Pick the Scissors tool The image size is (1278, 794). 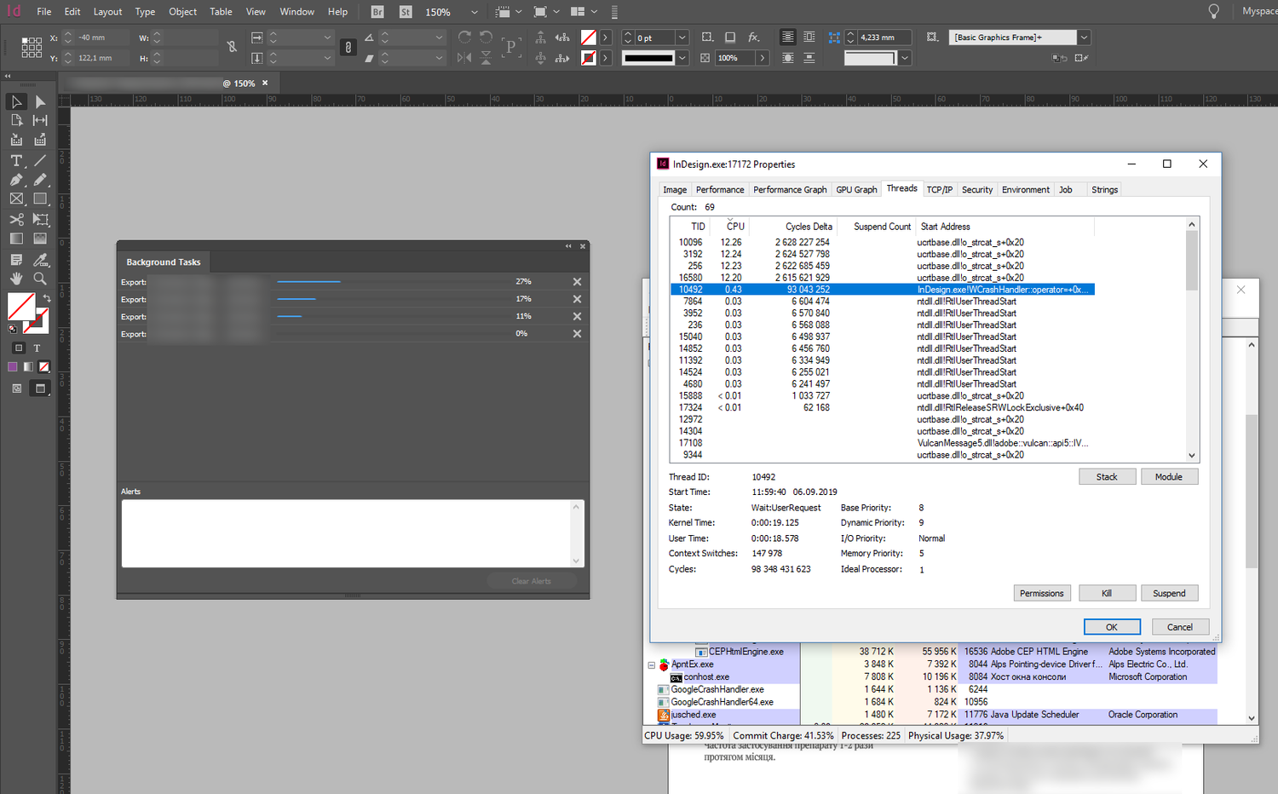[x=16, y=219]
